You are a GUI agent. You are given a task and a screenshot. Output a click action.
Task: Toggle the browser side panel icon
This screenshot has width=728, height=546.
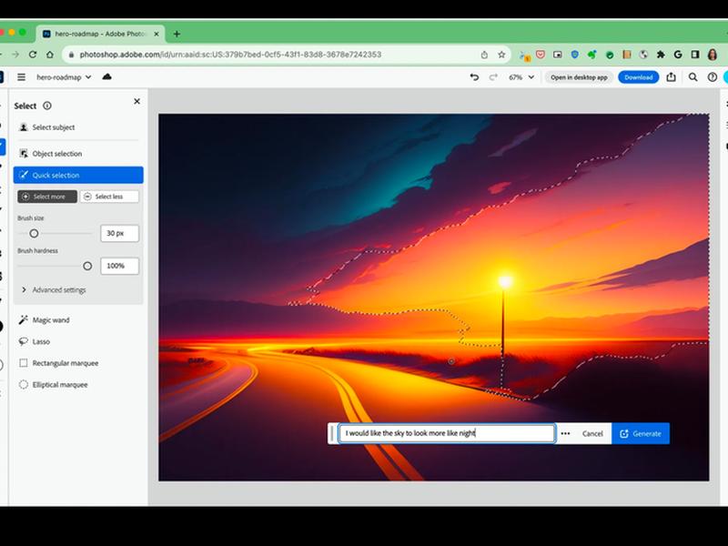point(695,55)
